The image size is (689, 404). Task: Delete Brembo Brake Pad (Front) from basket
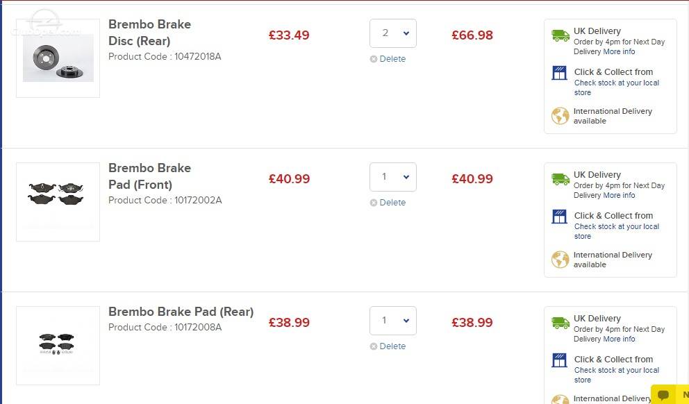click(388, 203)
